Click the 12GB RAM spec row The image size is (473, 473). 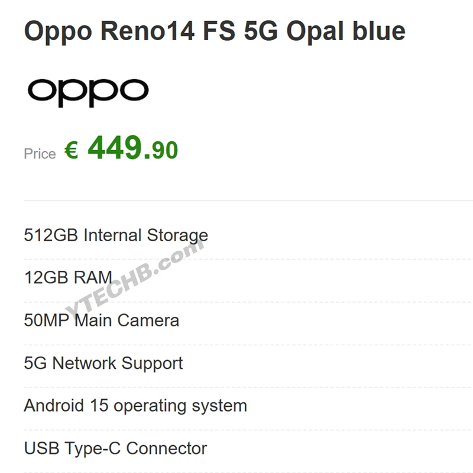point(68,277)
